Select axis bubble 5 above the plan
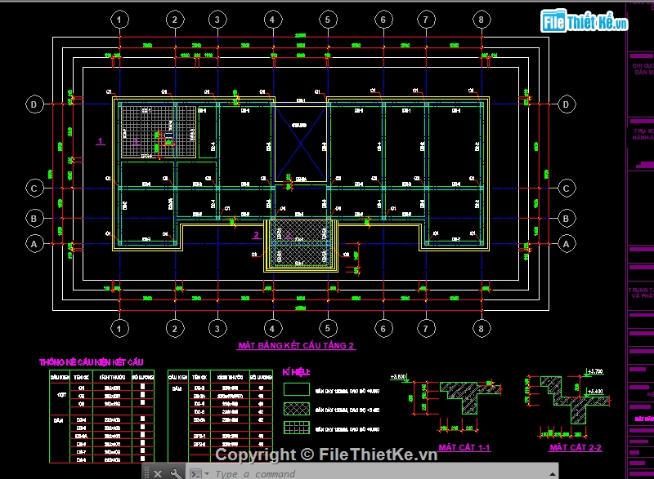This screenshot has width=654, height=479. click(x=328, y=20)
